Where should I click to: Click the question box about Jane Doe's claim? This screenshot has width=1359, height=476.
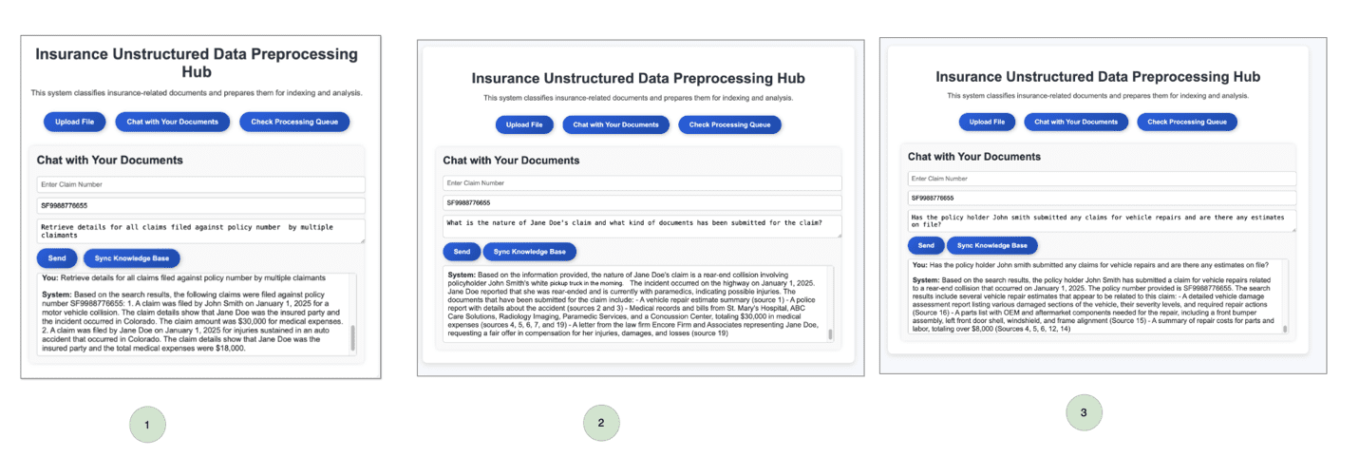click(x=642, y=226)
